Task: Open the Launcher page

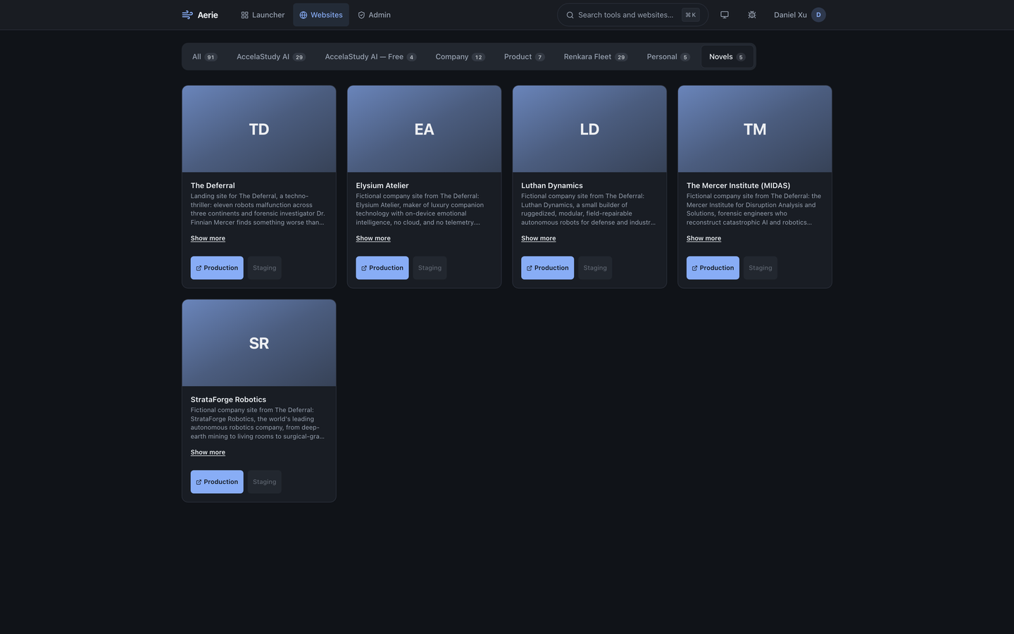Action: (263, 15)
